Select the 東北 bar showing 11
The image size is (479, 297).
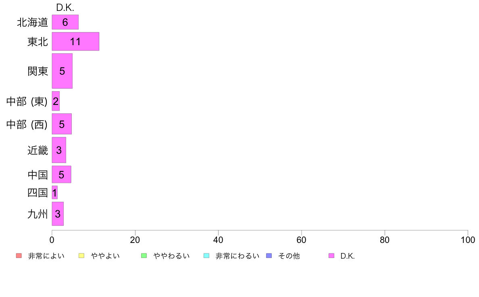tap(75, 41)
